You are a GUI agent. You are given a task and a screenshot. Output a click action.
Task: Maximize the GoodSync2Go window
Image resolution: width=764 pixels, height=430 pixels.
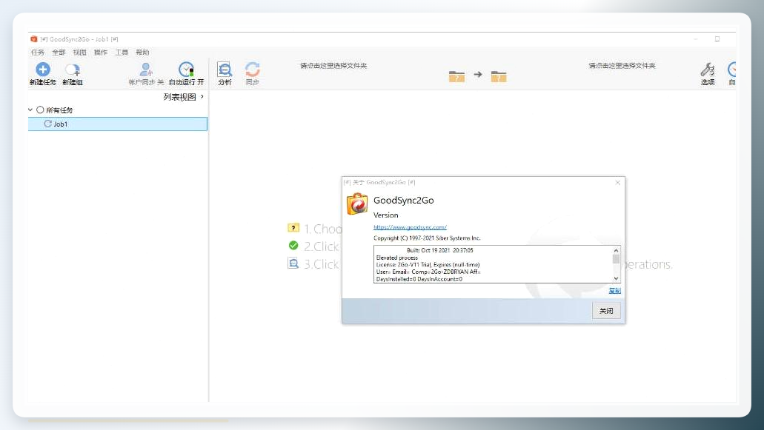tap(717, 39)
